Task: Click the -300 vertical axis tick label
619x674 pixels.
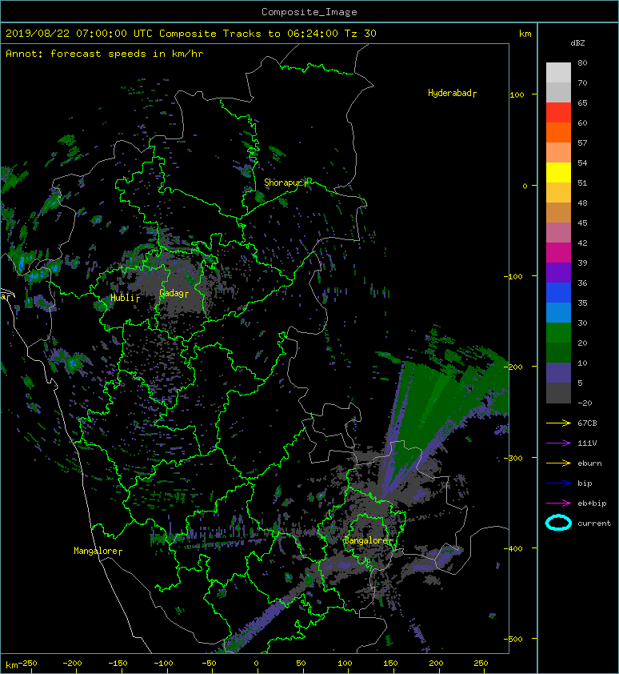Action: 514,458
